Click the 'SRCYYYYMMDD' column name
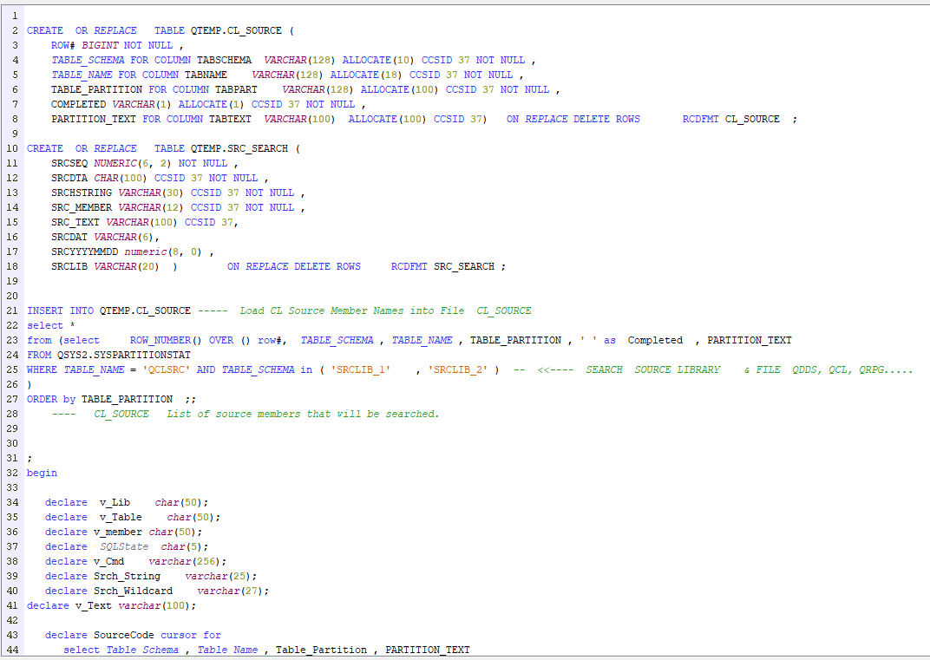Screen dimensions: 930x660 (x=84, y=252)
